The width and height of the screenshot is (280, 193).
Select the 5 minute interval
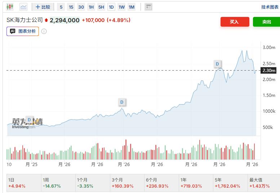pyautogui.click(x=61, y=7)
